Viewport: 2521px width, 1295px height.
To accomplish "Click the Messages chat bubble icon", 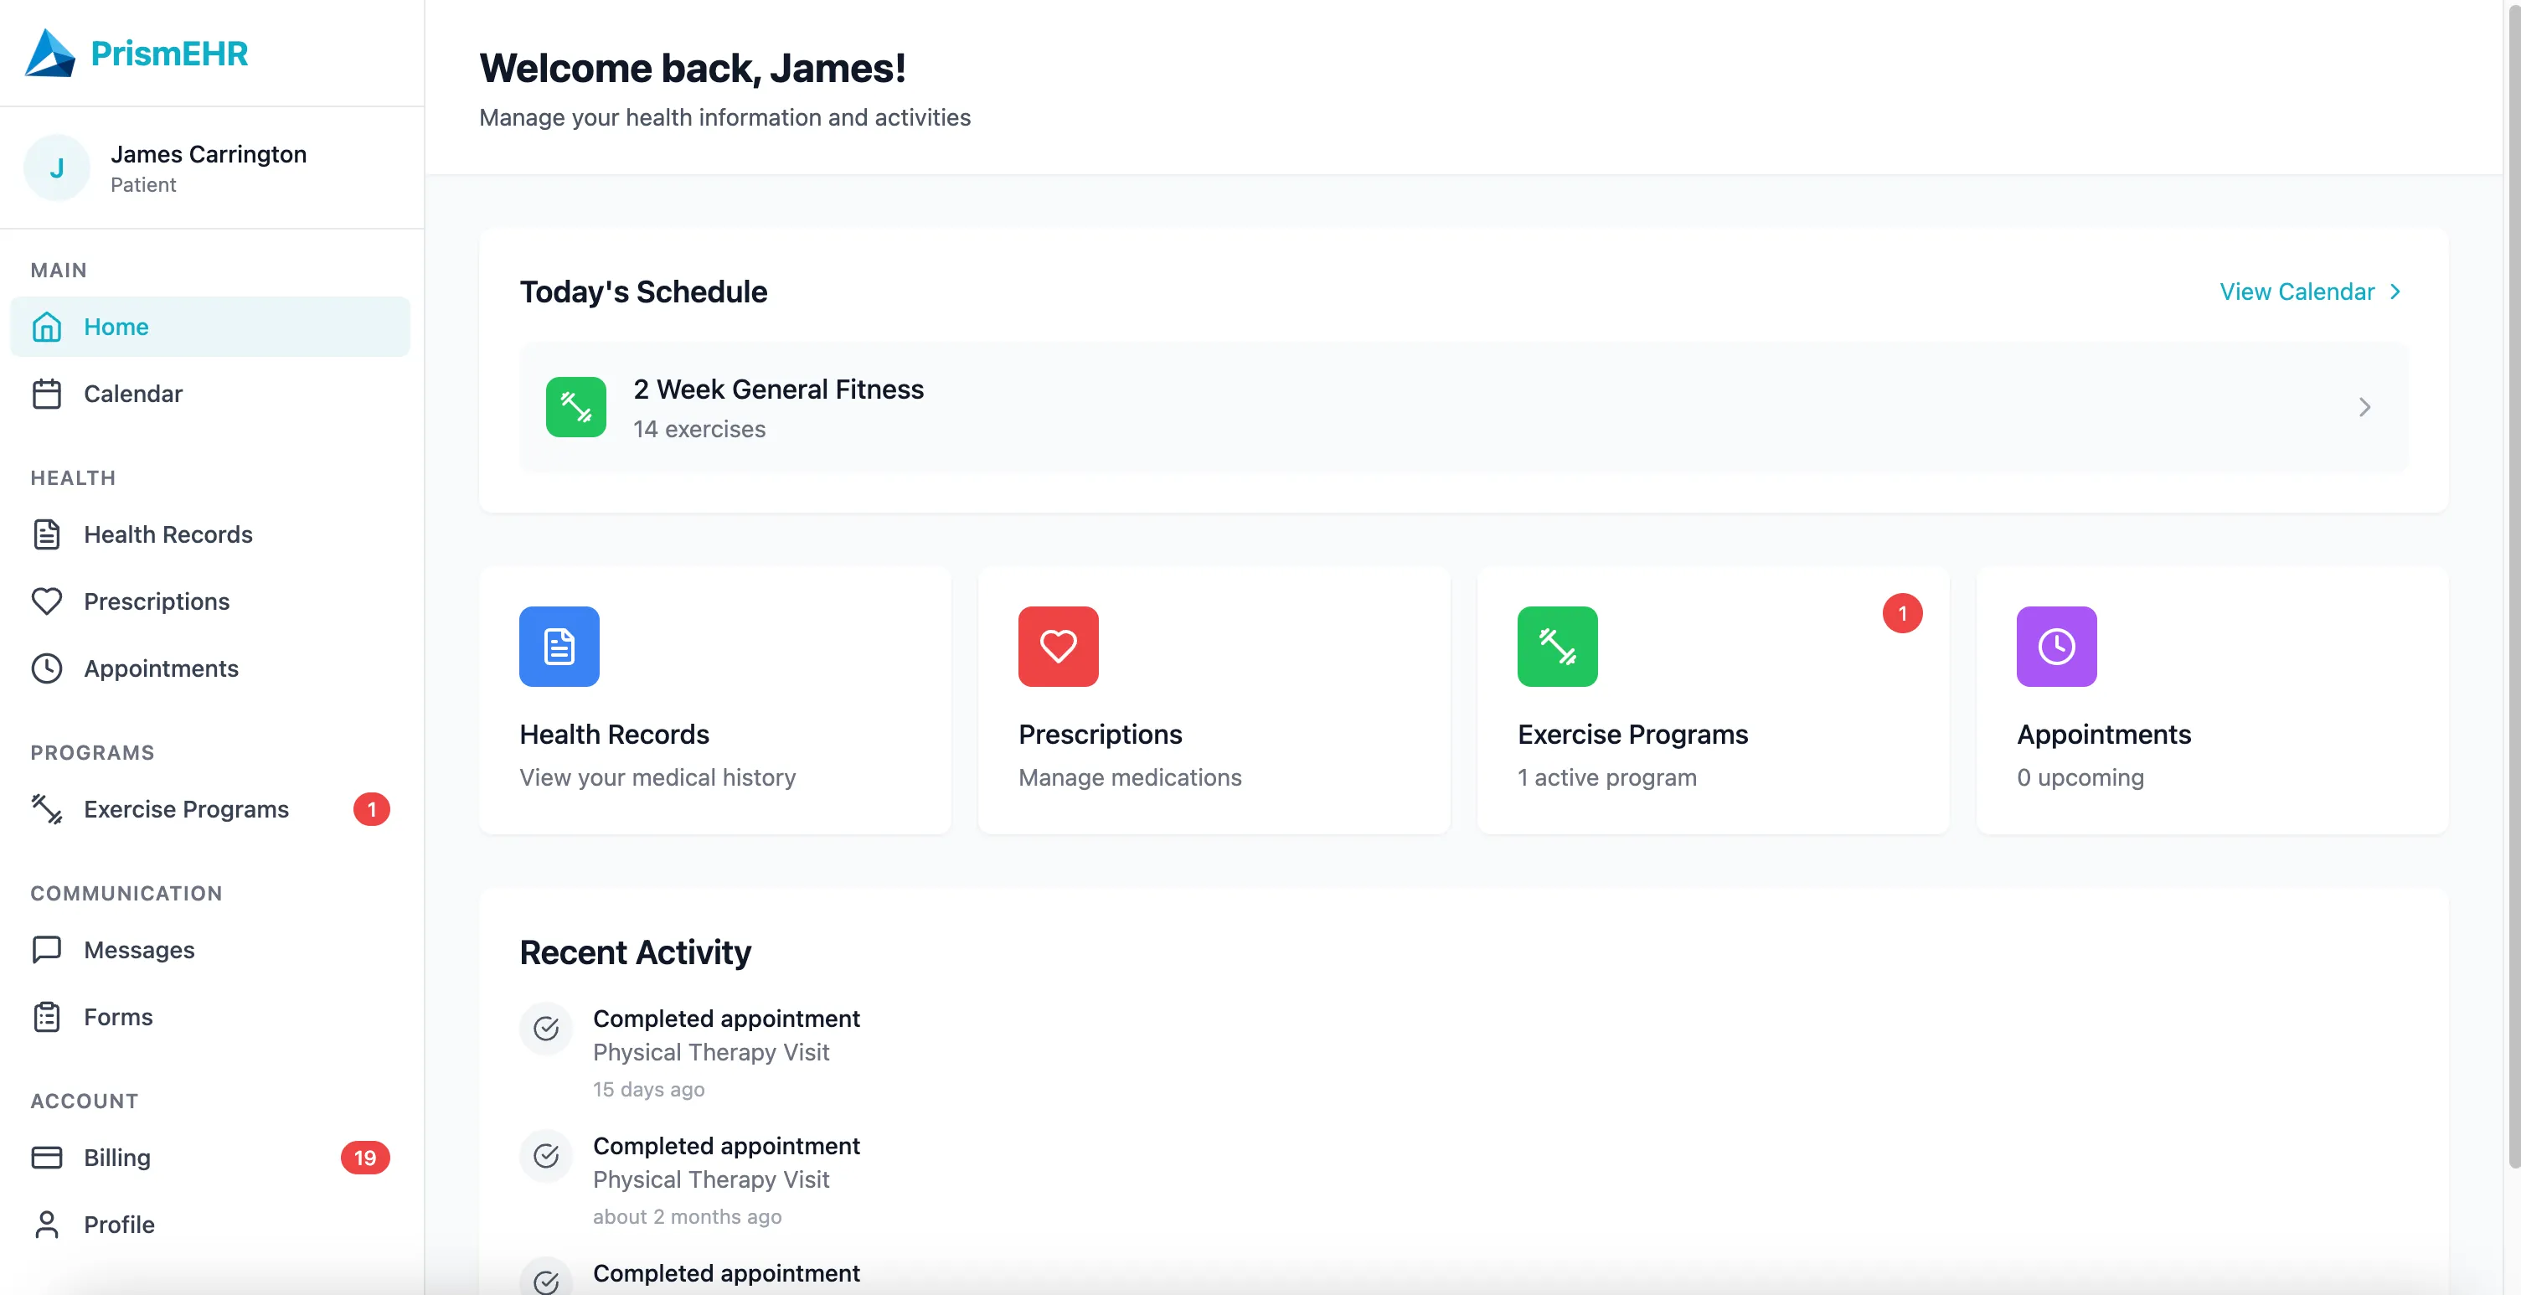I will [x=47, y=949].
